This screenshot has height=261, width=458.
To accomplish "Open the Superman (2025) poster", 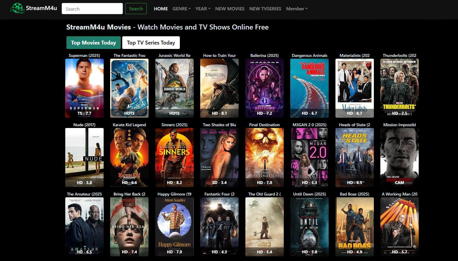I will (x=84, y=88).
